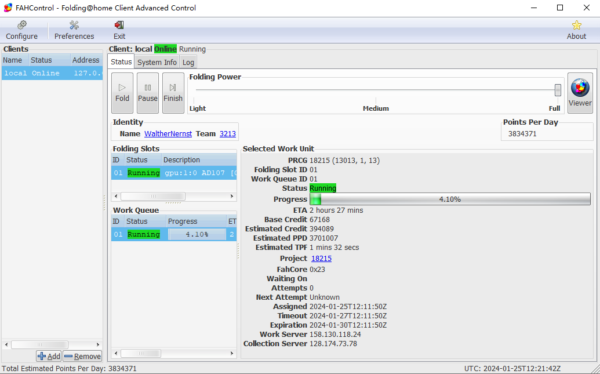Image resolution: width=600 pixels, height=374 pixels.
Task: Click the Medium label under Folding Power
Action: tap(376, 108)
